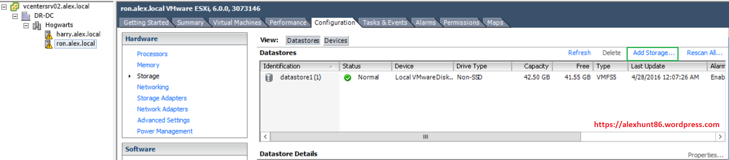Screen dimensions: 729x160
Task: Switch view to Devices
Action: [336, 41]
